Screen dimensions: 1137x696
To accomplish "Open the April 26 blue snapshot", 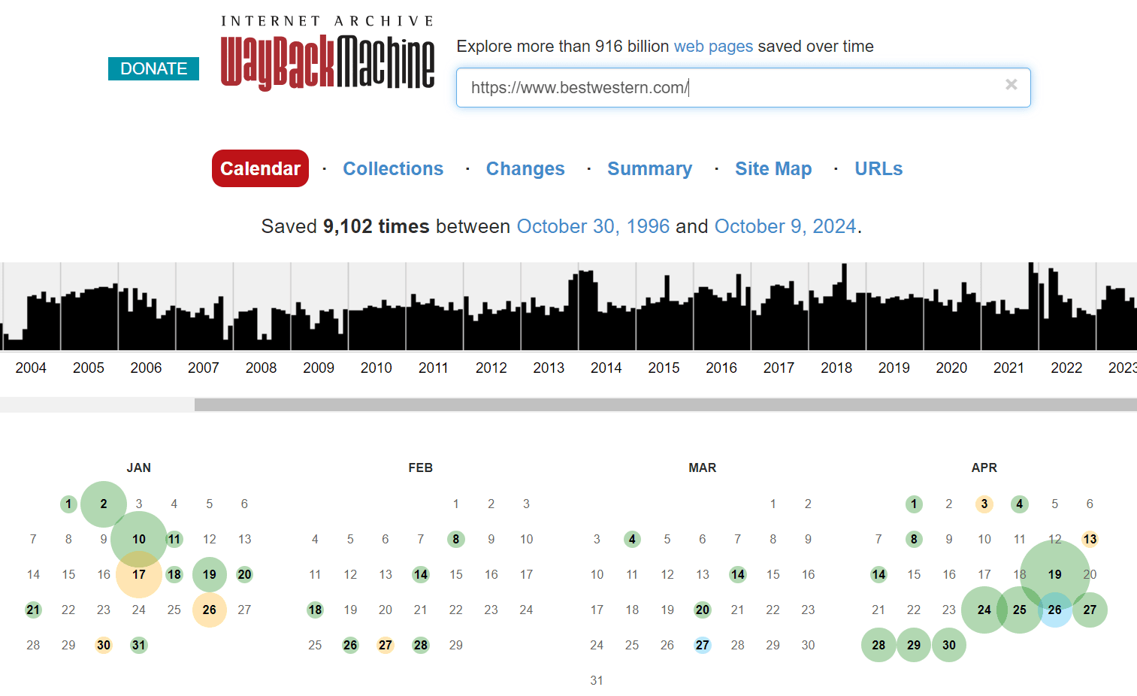I will pyautogui.click(x=1055, y=610).
